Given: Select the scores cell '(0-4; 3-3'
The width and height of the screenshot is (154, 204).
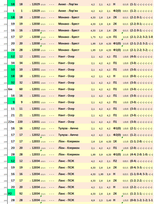Looking at the screenshot, I should tap(141, 168).
